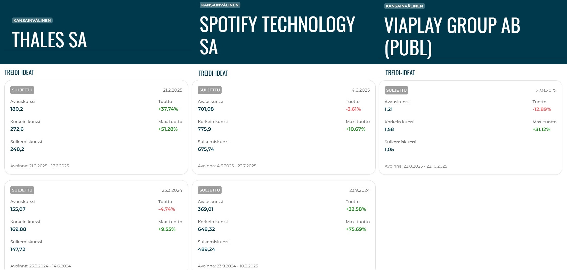Click SULJETTU badge on the 25.3.2024 trade card
This screenshot has width=567, height=270.
pyautogui.click(x=22, y=190)
